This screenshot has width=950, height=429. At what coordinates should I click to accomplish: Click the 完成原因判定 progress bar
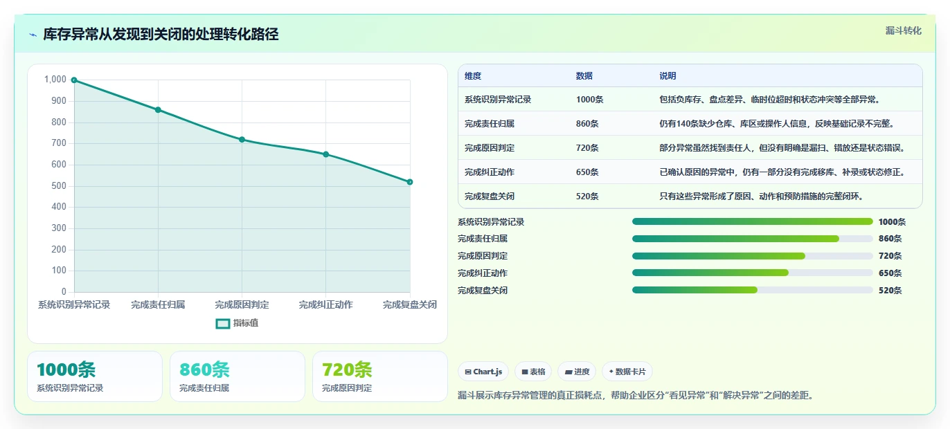(752, 256)
